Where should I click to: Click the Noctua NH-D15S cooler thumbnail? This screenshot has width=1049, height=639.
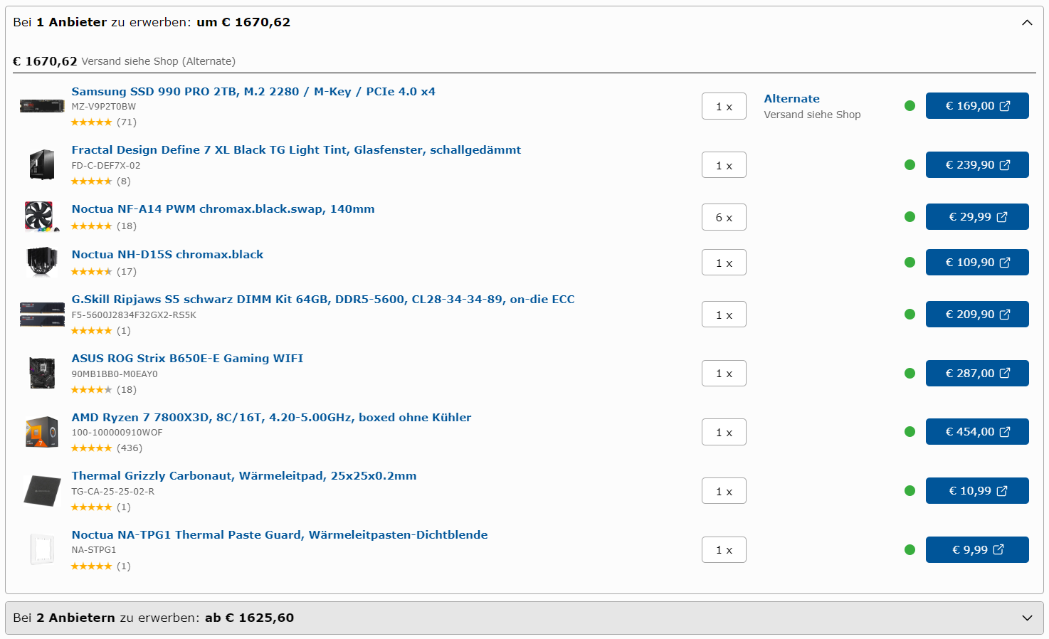coord(42,262)
